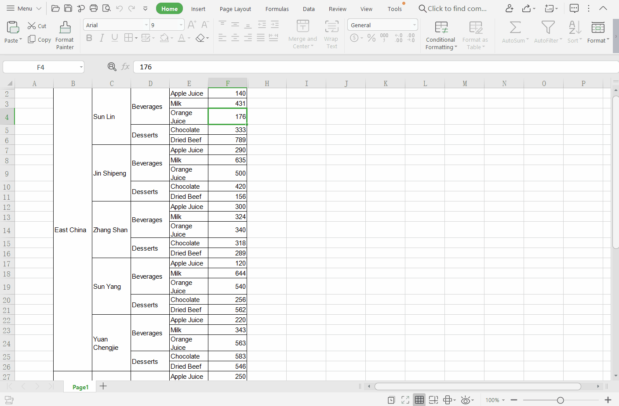Toggle Page Break Preview in status bar
The width and height of the screenshot is (619, 406).
click(x=433, y=400)
